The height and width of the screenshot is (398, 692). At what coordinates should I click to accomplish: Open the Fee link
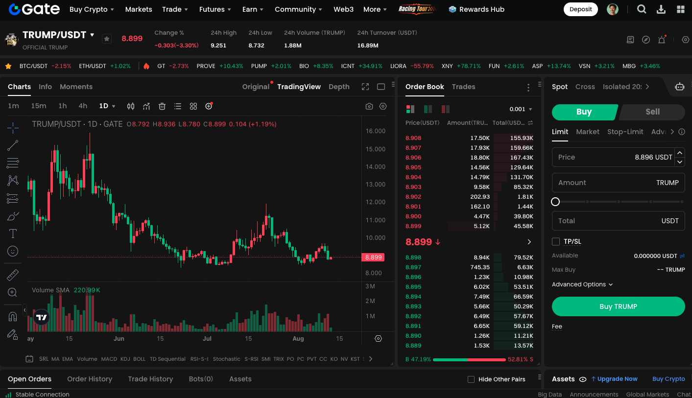[x=557, y=327]
